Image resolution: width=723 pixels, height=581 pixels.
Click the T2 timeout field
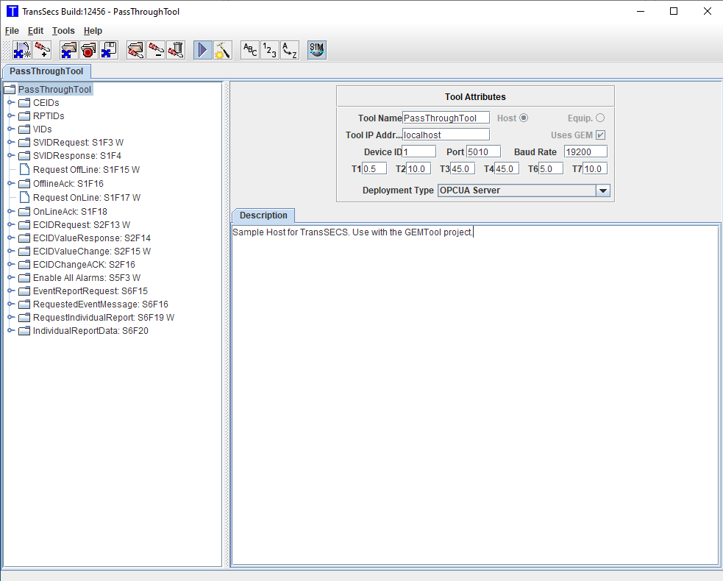coord(419,168)
